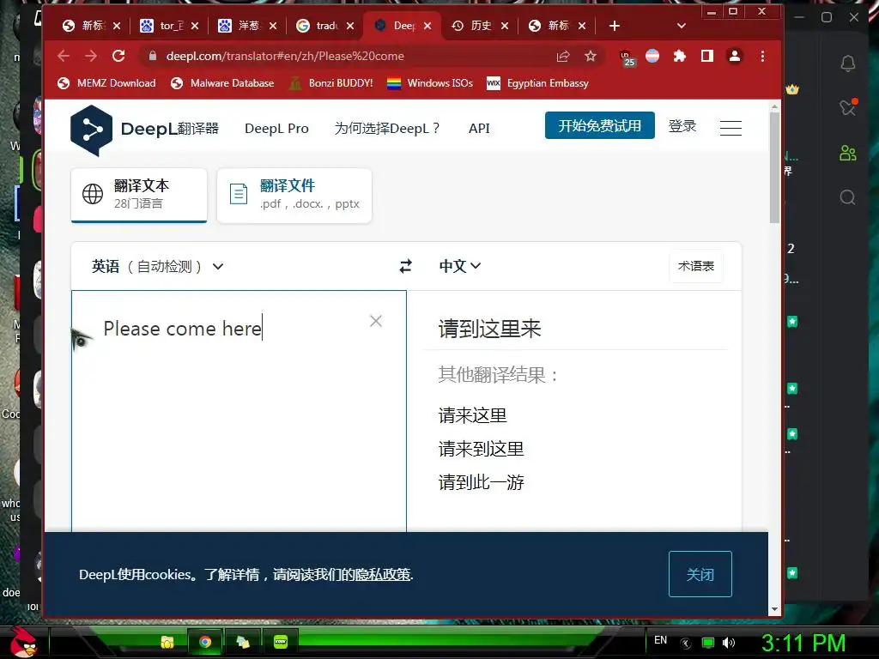879x659 pixels.
Task: Open Windows ISOs bookmark
Action: [430, 83]
